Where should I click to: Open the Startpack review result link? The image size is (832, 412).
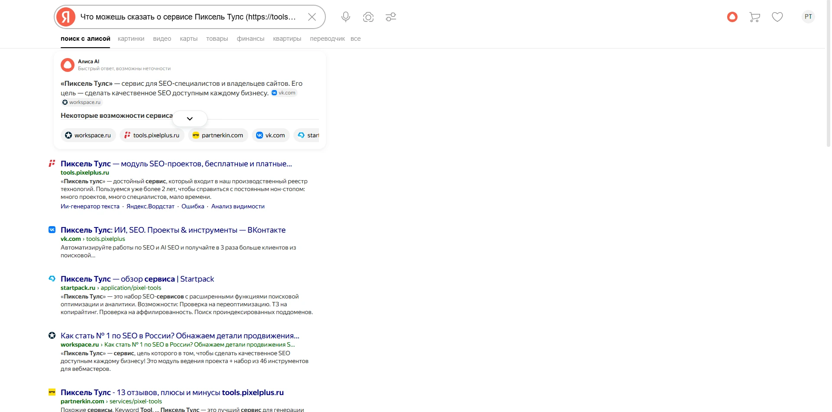137,279
